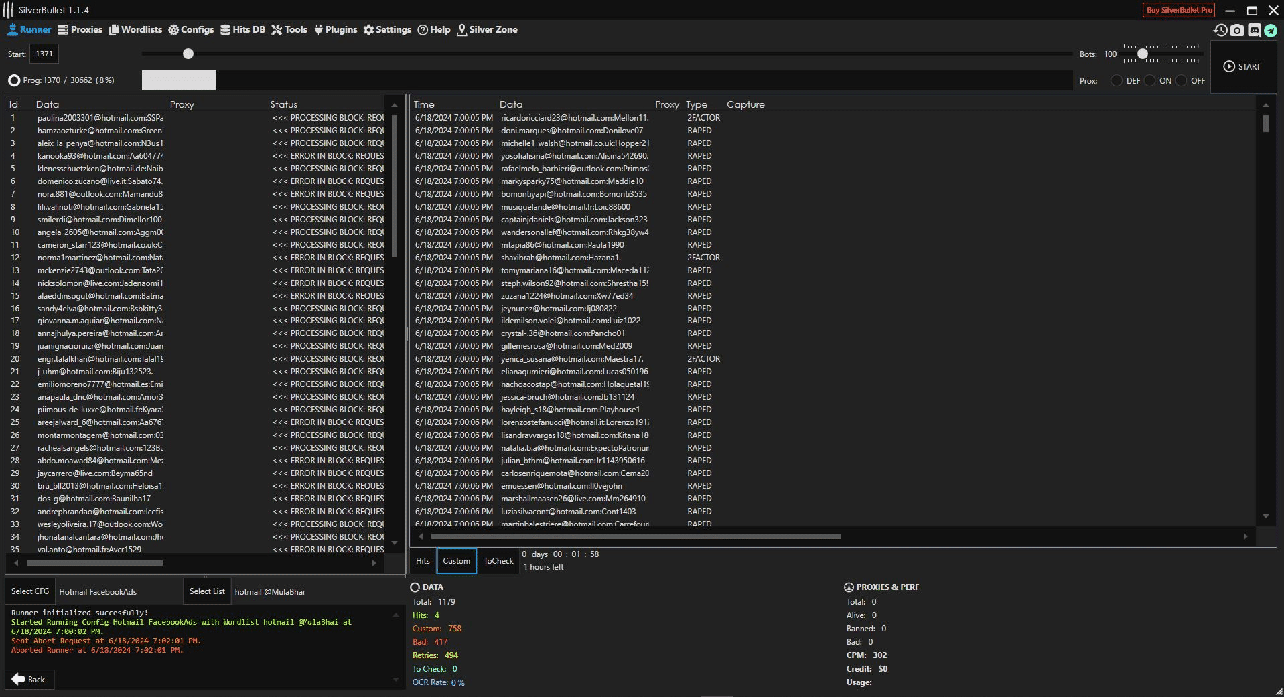The height and width of the screenshot is (697, 1284).
Task: Open the Telegram icon link
Action: coord(1271,30)
